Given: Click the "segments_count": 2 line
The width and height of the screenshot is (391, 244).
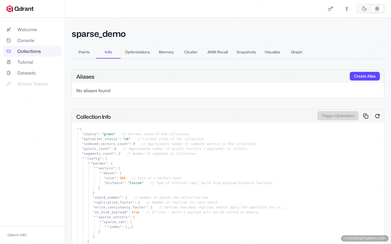Looking at the screenshot, I should (x=101, y=154).
